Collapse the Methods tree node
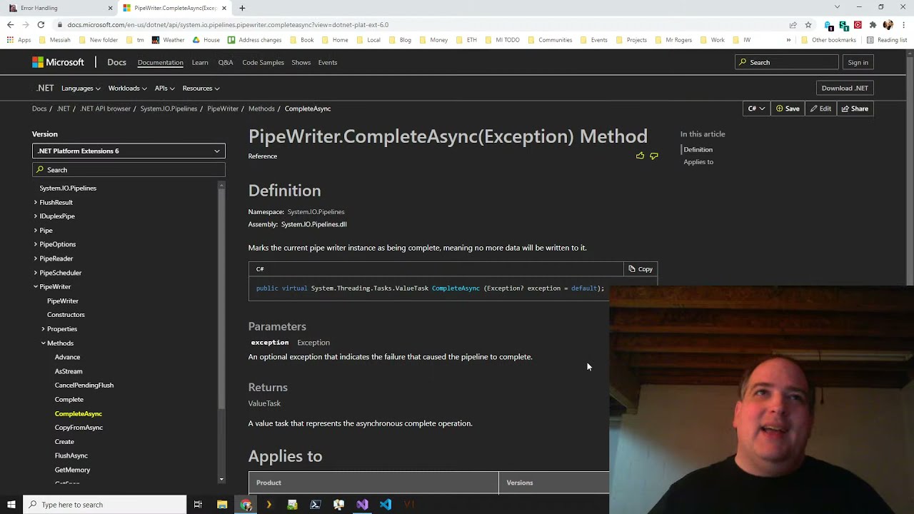914x514 pixels. click(x=43, y=343)
